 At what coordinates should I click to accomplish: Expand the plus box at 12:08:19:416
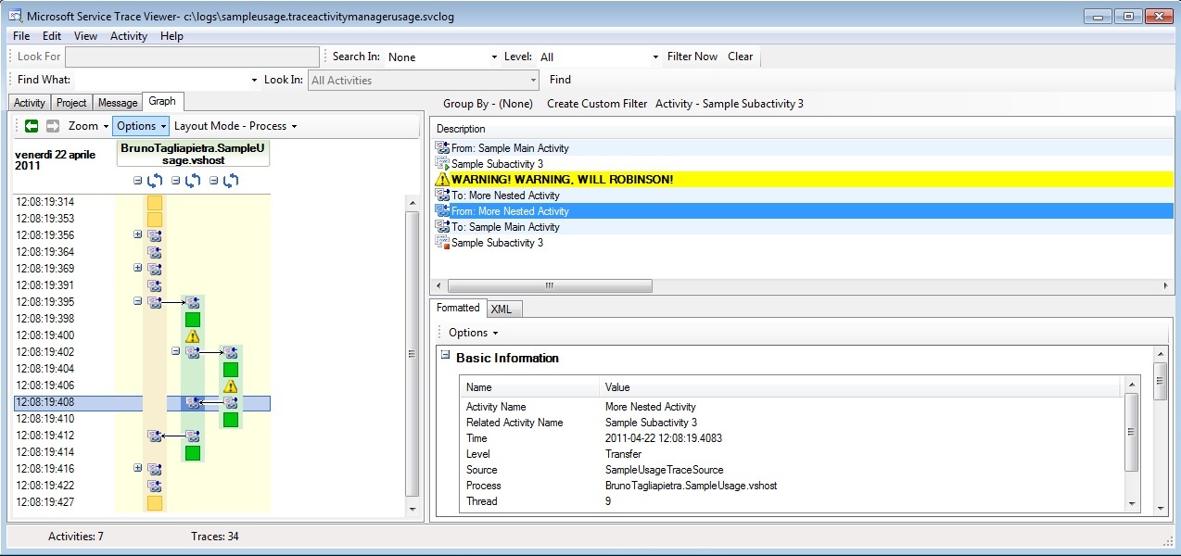coord(138,469)
